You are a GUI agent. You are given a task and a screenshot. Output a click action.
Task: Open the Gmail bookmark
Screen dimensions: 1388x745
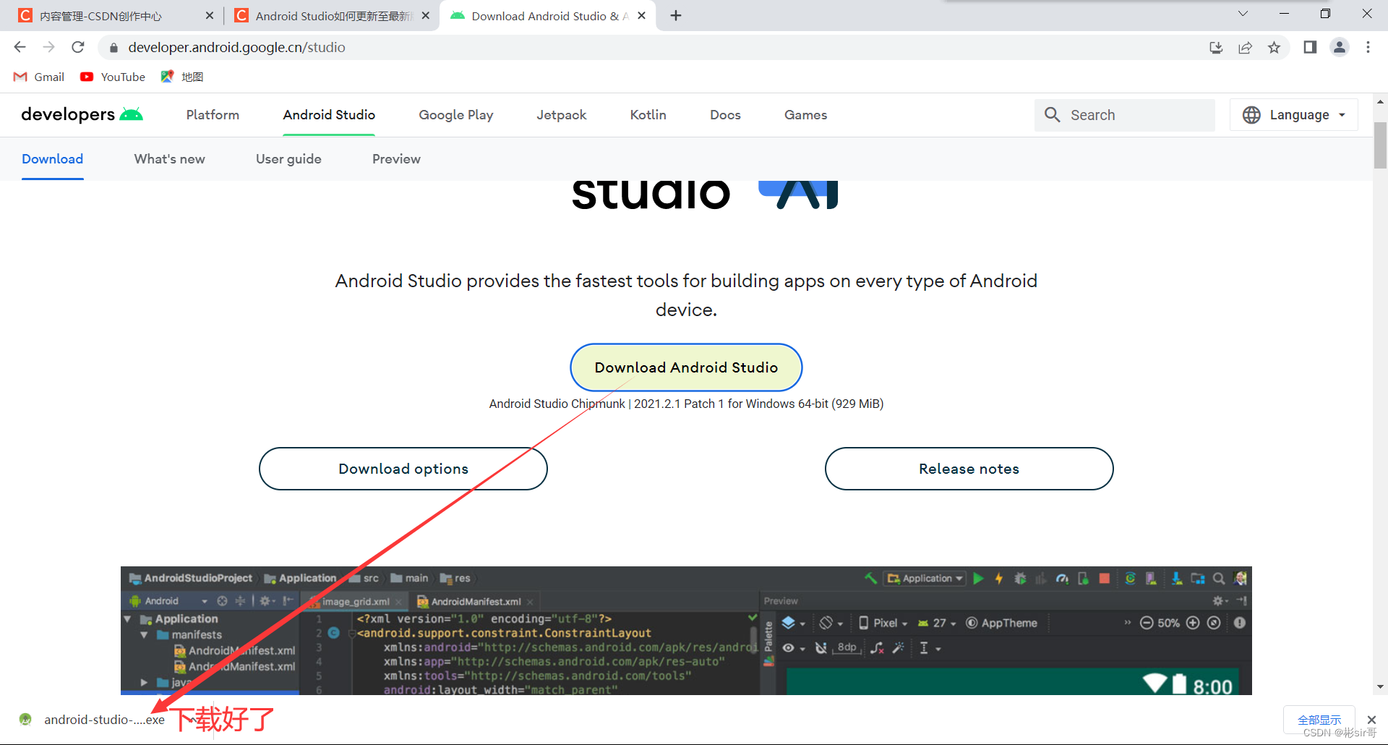pos(39,77)
